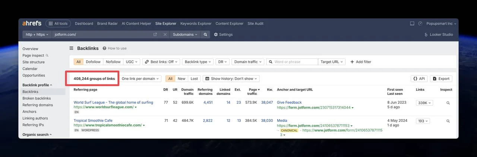477x157 pixels.
Task: Collapse Backlink profile section
Action: tap(37, 85)
